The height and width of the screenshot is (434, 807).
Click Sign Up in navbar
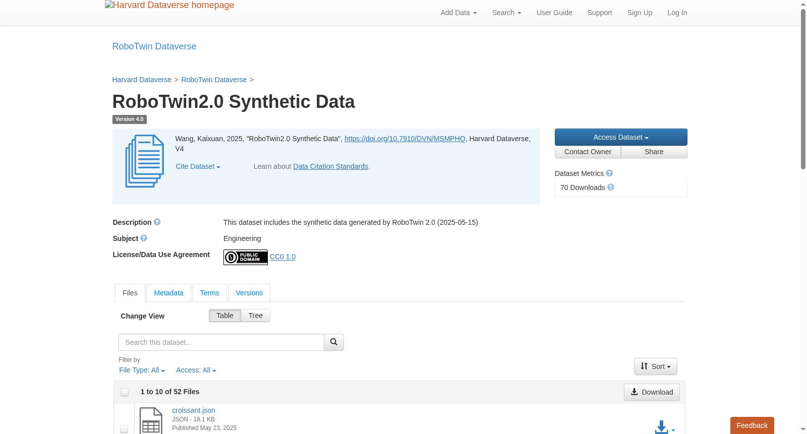point(640,13)
